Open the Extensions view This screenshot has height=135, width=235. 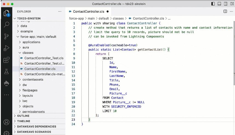coord(7,60)
